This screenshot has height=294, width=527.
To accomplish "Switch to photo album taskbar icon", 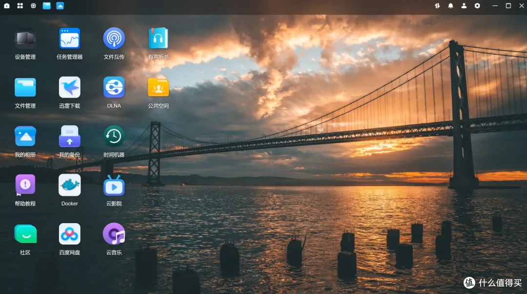I will point(60,6).
